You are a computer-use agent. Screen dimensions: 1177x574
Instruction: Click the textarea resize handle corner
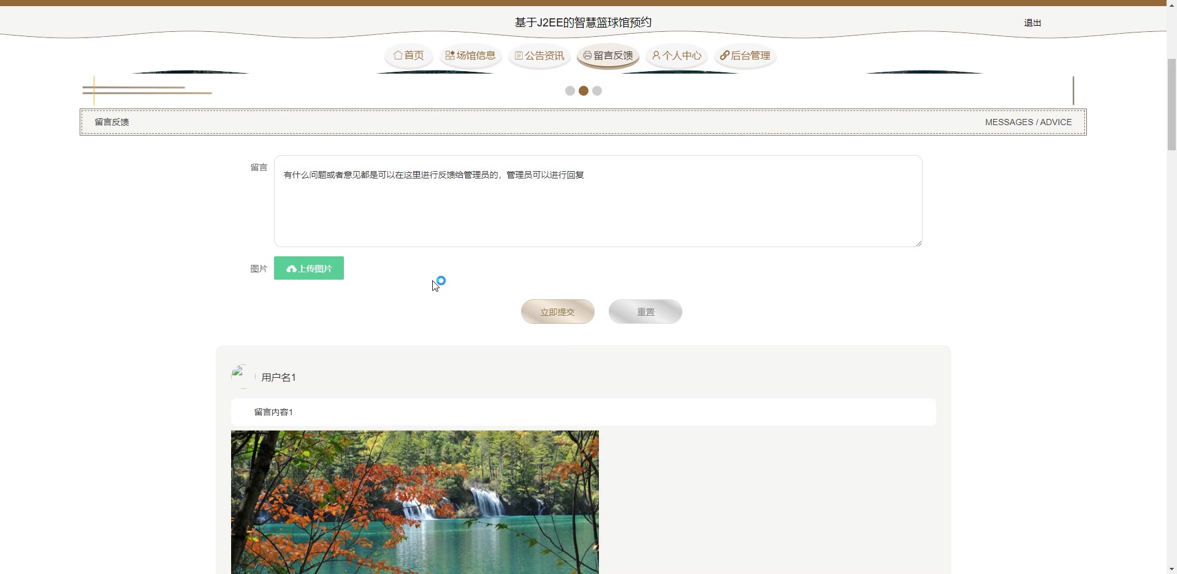tap(918, 243)
